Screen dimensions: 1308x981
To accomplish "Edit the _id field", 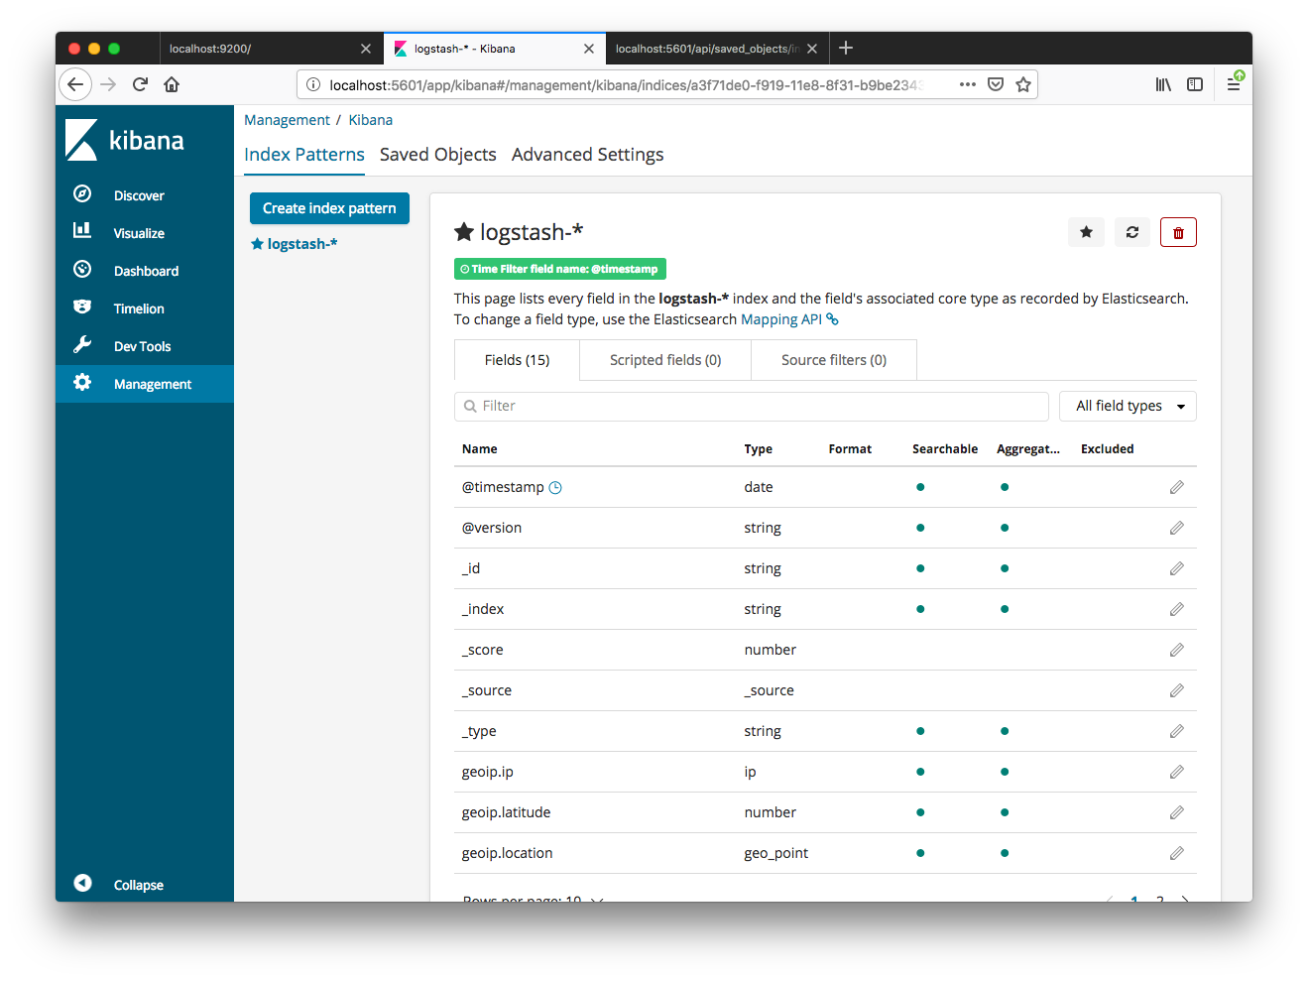I will 1176,568.
